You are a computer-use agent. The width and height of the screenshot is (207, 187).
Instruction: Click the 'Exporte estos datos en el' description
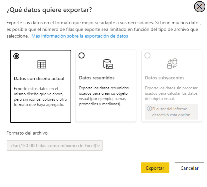click(x=40, y=97)
